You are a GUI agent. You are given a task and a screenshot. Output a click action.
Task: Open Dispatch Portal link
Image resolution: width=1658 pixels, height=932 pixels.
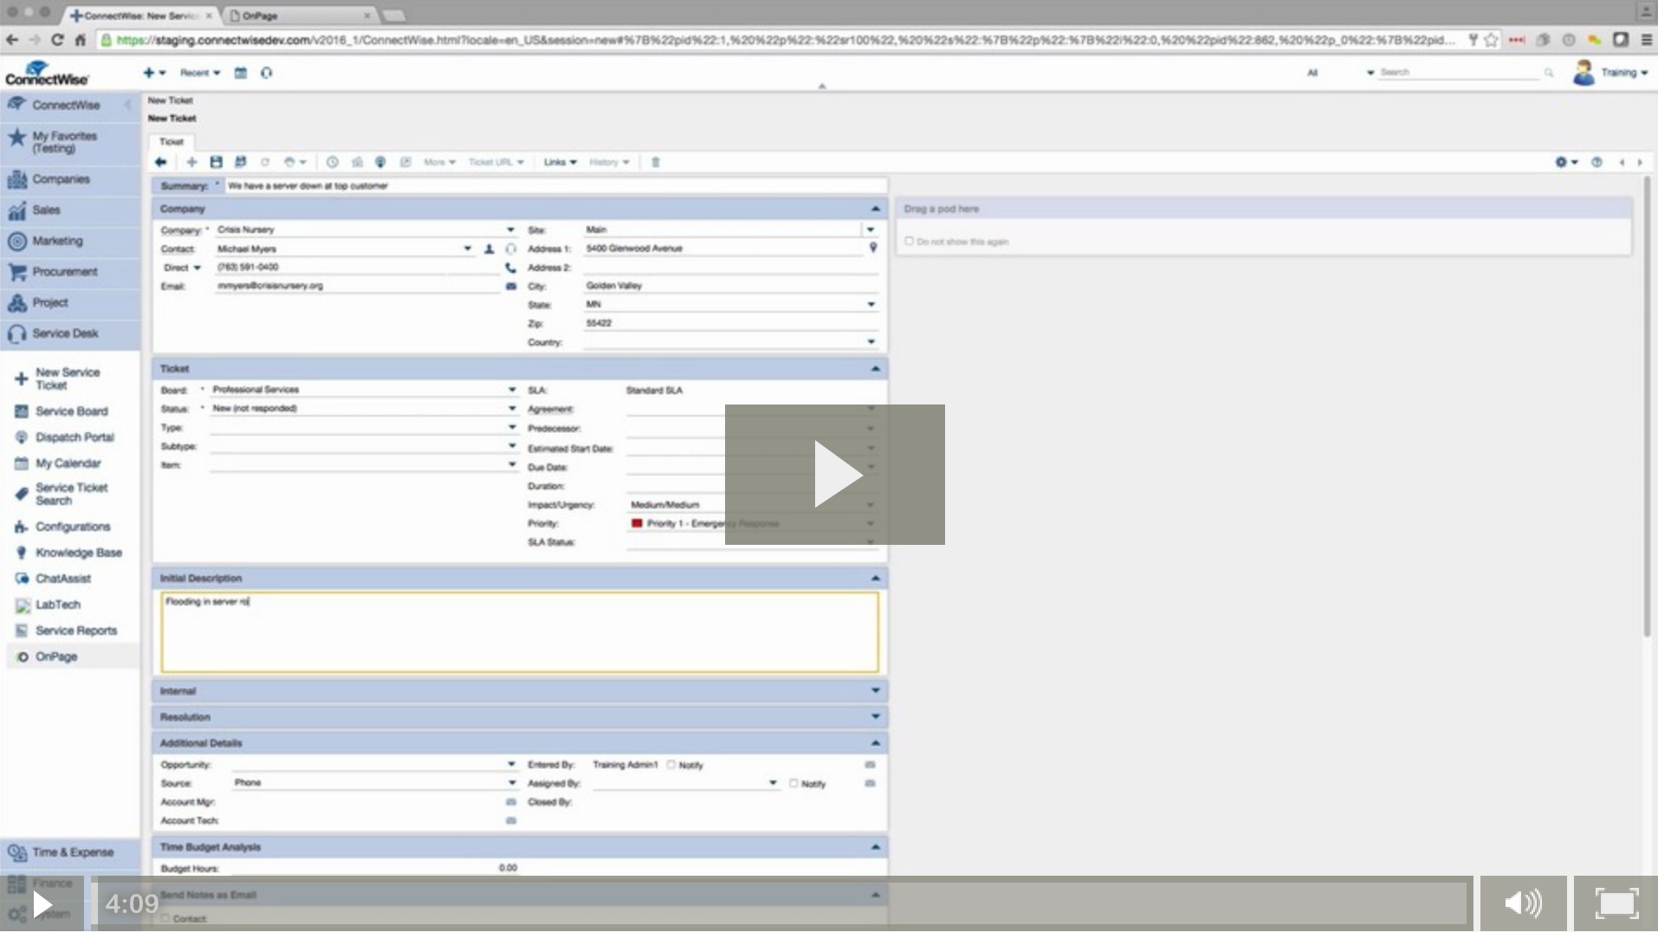coord(74,437)
